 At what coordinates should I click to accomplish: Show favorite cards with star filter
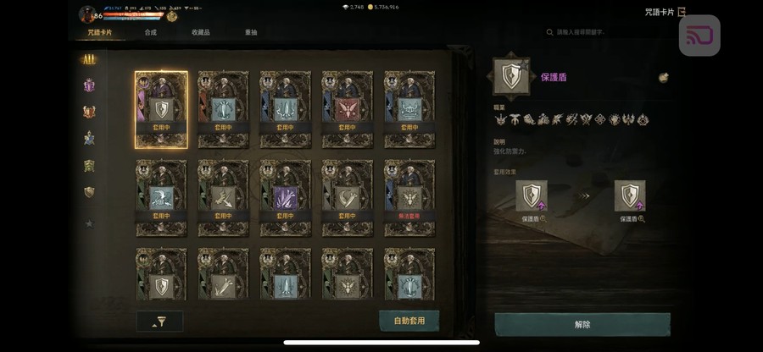(89, 224)
